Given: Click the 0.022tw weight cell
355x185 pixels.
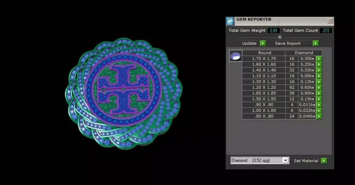Looking at the screenshot, I should 307,110.
